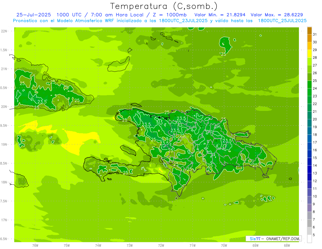The width and height of the screenshot is (322, 249).
Task: Click the title "Temperatura (C,somb.)"
Action: pos(164,6)
